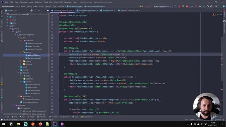226x127 pixels.
Task: Select PacienteMapper in project tree
Action: point(34,58)
